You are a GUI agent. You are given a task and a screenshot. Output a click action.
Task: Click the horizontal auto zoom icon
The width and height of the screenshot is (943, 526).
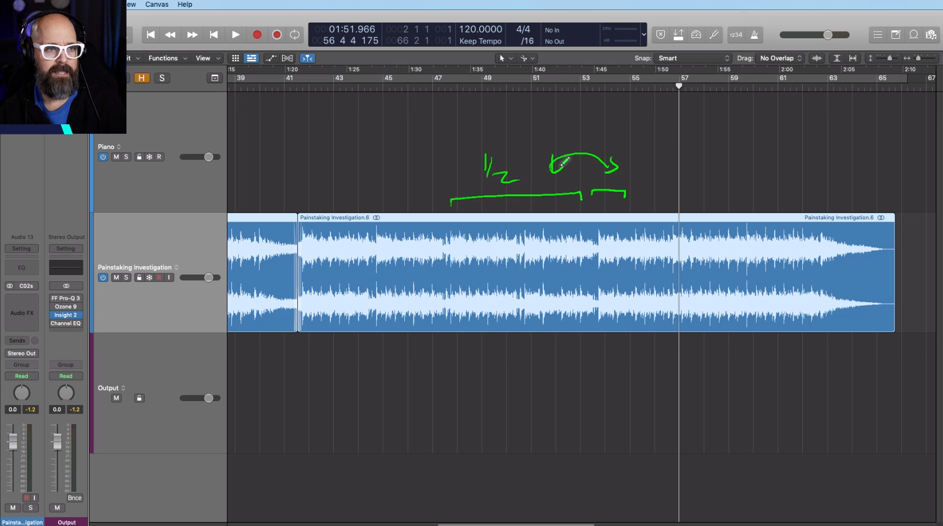[852, 58]
